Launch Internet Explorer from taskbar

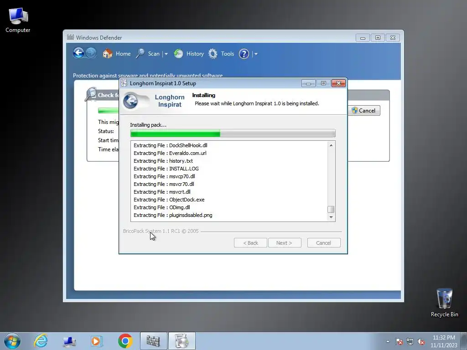pyautogui.click(x=41, y=341)
